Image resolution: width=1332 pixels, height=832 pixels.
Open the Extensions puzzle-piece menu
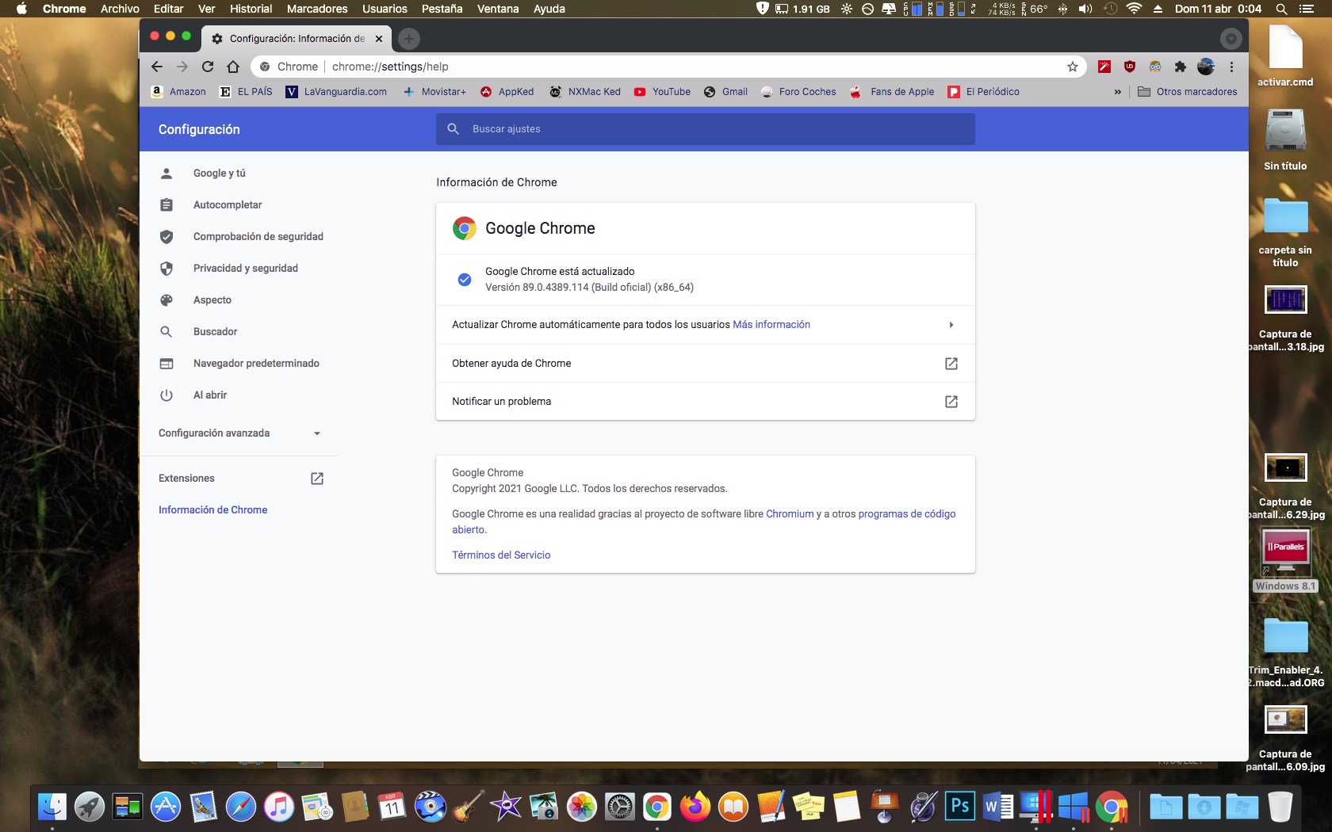1181,67
